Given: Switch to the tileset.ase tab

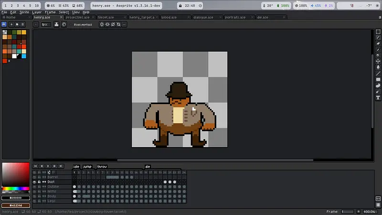Looking at the screenshot, I should tap(106, 17).
